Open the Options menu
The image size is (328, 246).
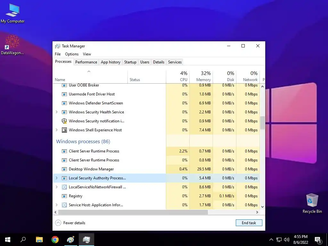pyautogui.click(x=72, y=54)
